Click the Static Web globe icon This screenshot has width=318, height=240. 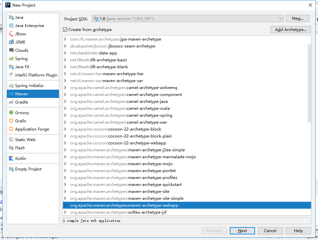pyautogui.click(x=11, y=139)
